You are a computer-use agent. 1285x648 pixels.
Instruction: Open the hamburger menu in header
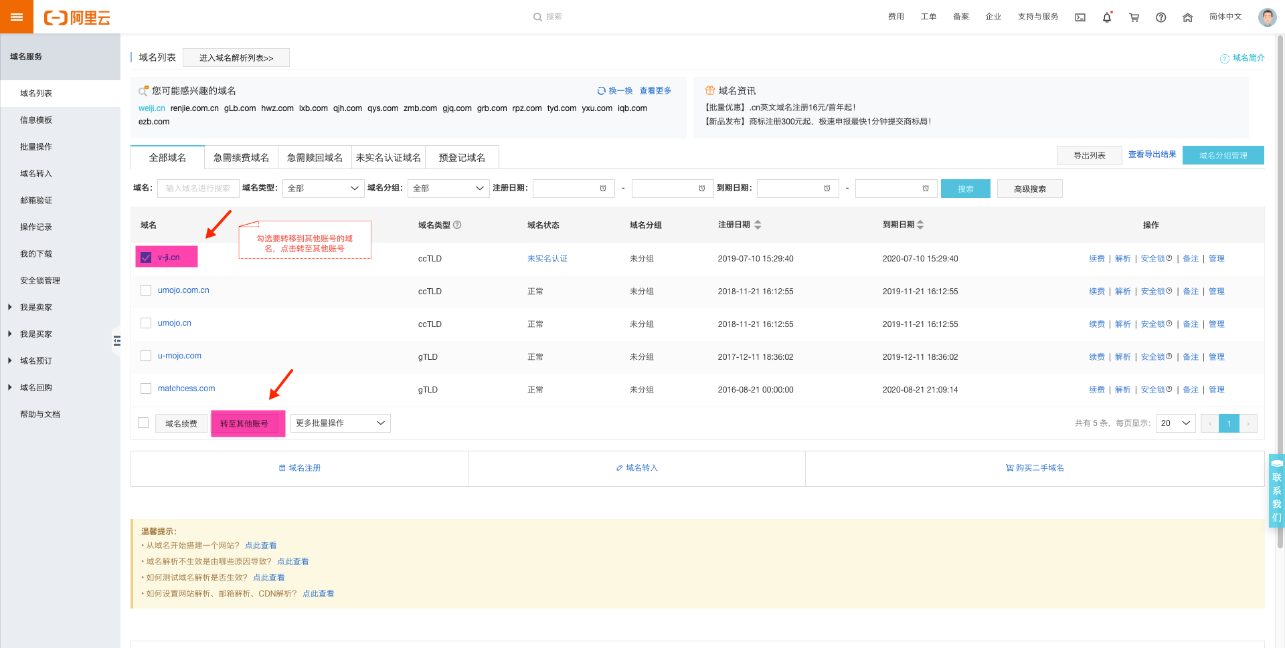coord(17,17)
